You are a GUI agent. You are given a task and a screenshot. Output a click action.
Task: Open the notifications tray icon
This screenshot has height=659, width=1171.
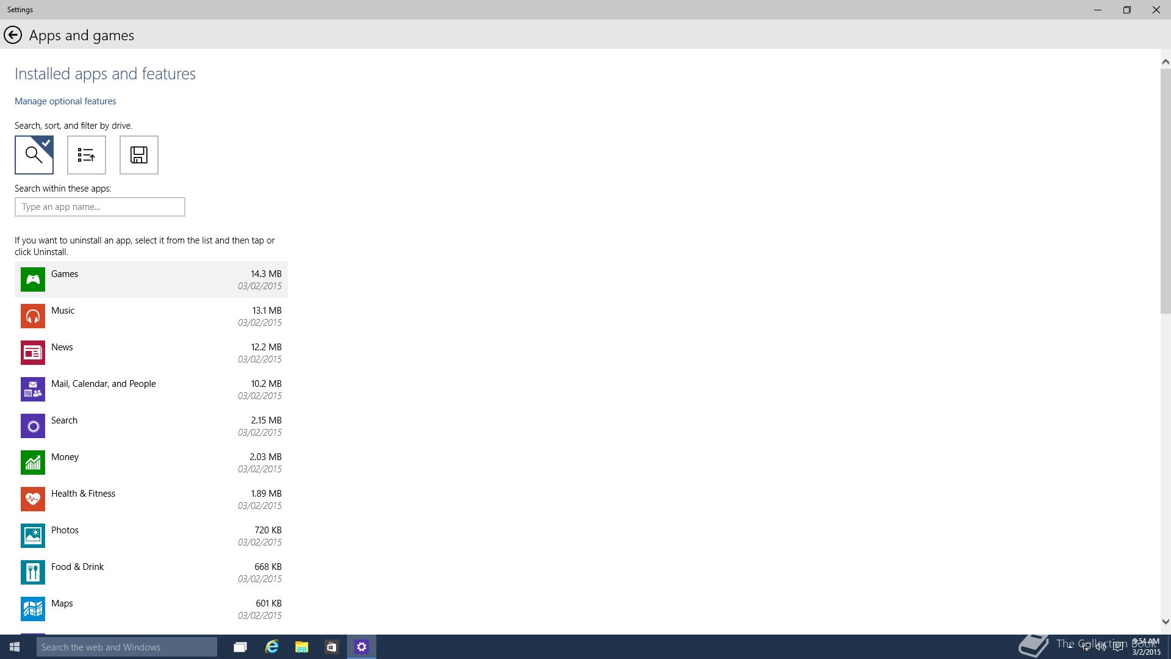pos(1118,647)
